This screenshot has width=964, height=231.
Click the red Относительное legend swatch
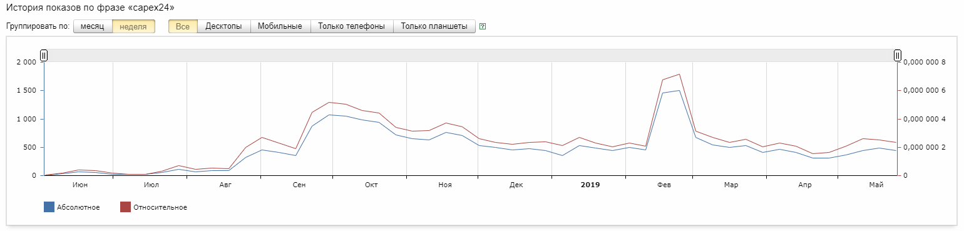[125, 207]
